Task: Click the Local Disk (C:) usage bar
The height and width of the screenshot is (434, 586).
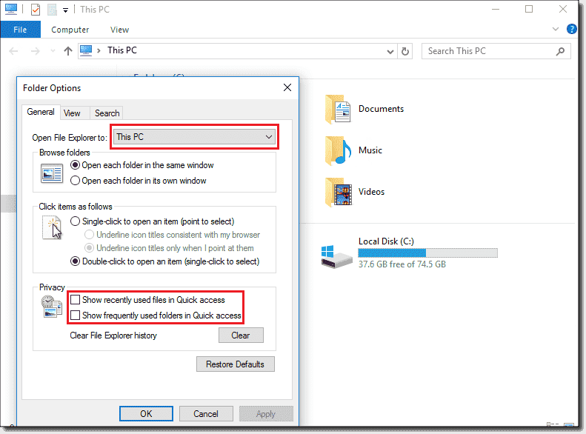Action: [x=428, y=253]
